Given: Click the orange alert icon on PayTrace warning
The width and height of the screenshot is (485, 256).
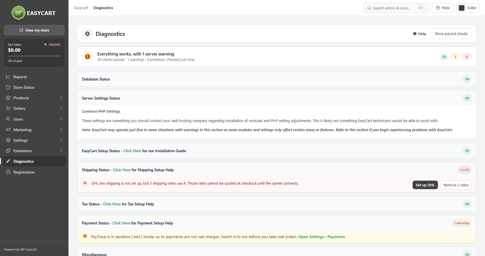Looking at the screenshot, I should (85, 236).
